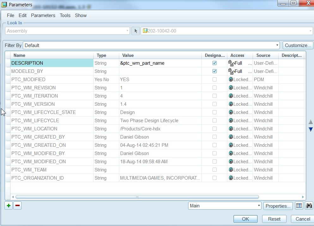Viewport: 314px width, 226px height.
Task: Click the Customize... button
Action: (x=298, y=45)
